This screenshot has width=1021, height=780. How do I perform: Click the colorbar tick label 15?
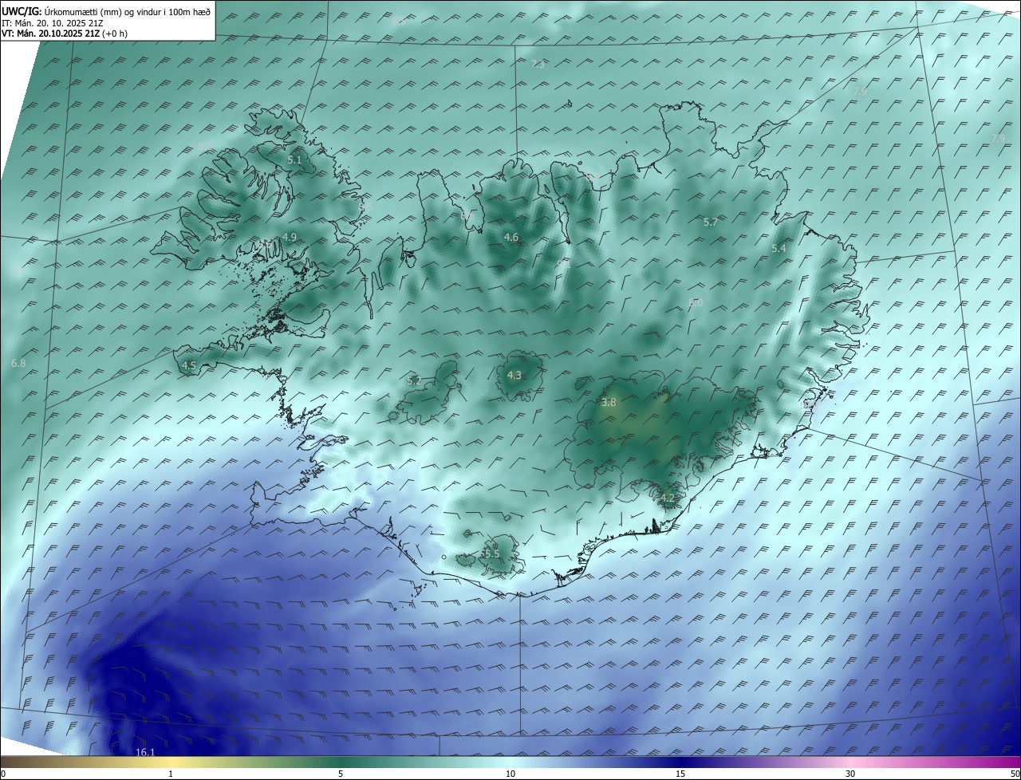click(680, 774)
